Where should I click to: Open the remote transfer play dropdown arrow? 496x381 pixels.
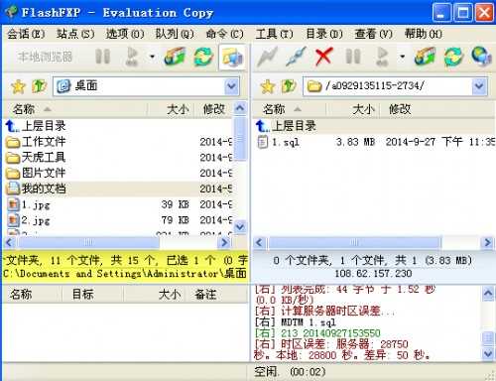tap(402, 57)
